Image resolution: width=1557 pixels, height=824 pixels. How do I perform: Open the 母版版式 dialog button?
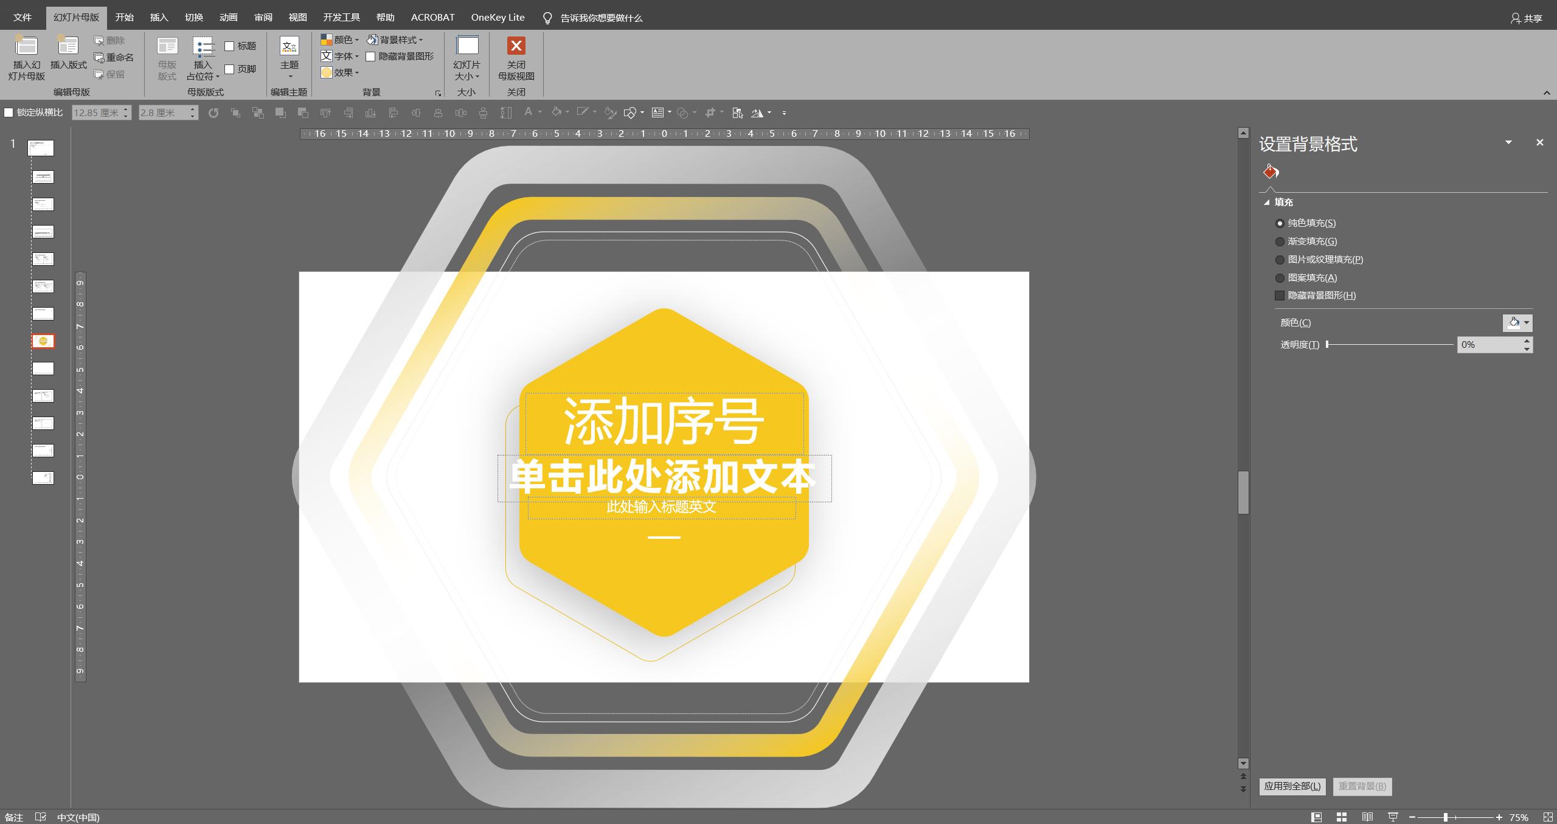tap(167, 58)
